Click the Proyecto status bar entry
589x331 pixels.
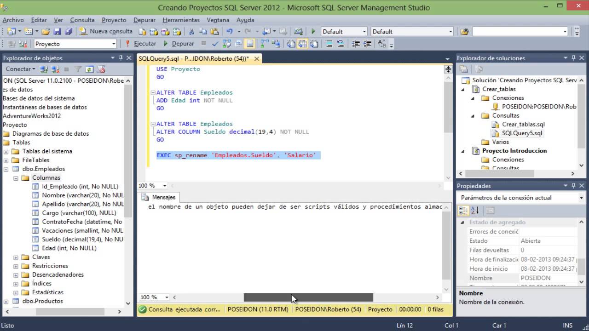pos(380,309)
